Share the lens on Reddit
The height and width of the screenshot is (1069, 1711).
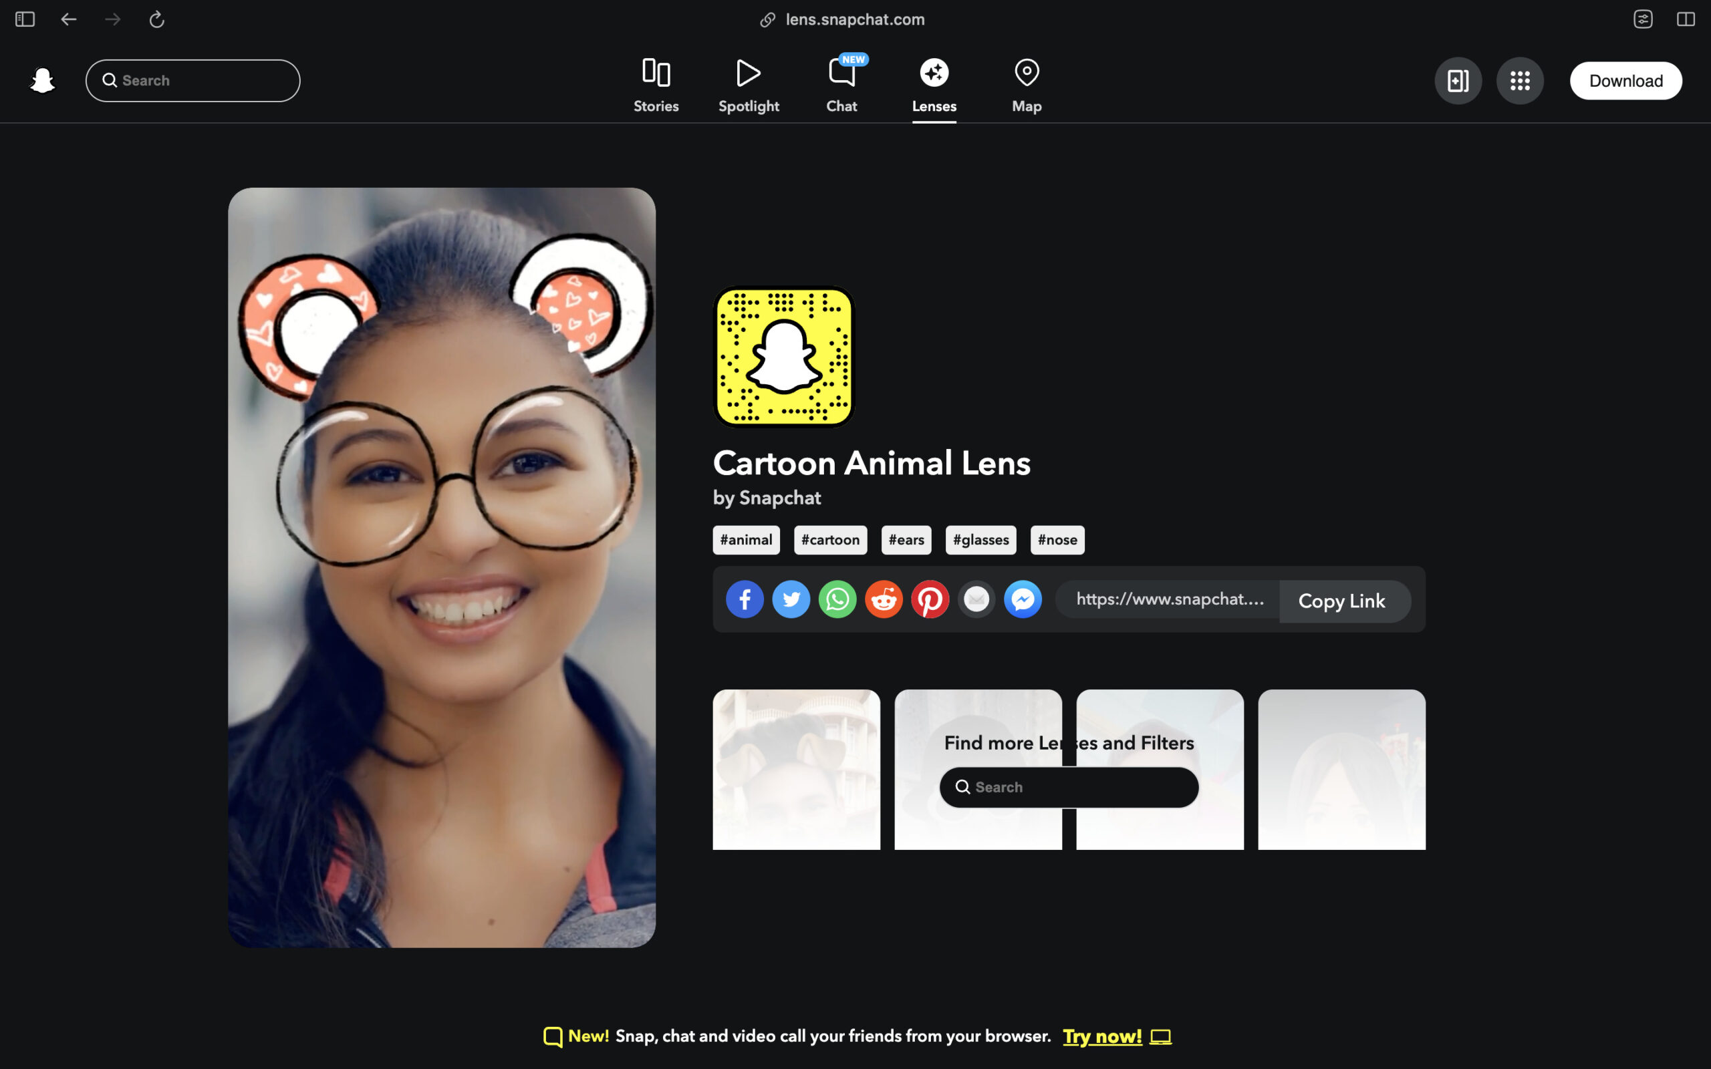coord(884,599)
